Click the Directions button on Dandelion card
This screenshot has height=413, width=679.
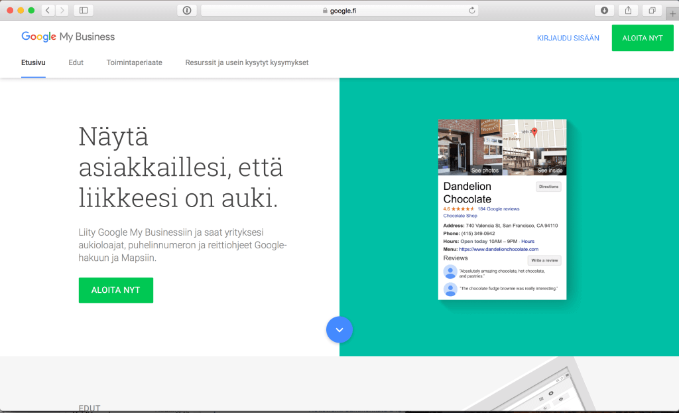point(548,187)
